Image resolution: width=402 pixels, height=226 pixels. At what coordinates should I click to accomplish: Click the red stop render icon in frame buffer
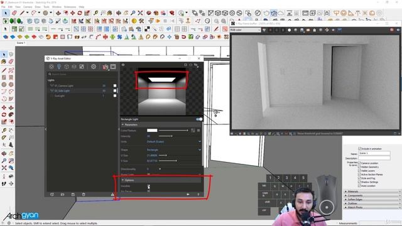click(392, 30)
